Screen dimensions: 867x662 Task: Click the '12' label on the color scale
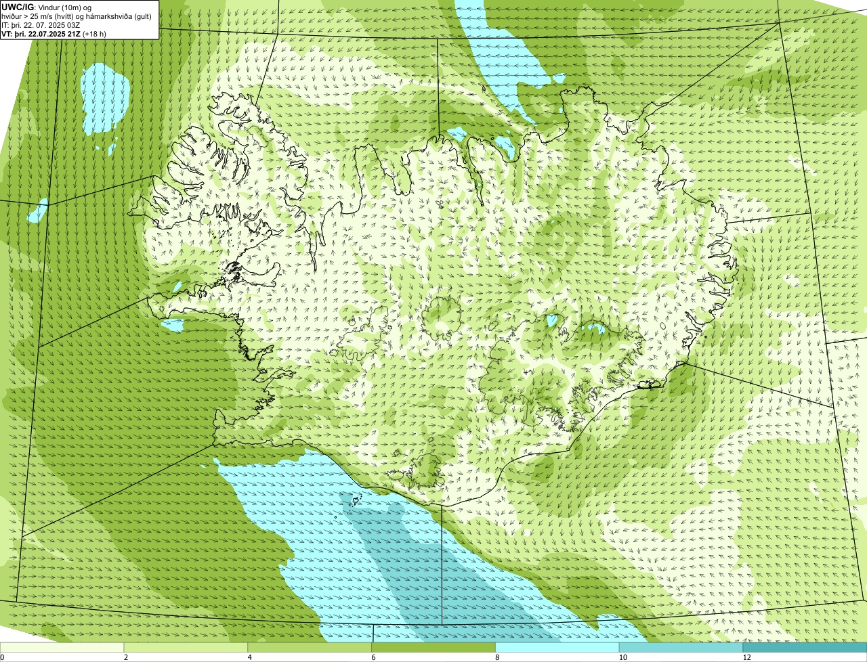click(746, 657)
